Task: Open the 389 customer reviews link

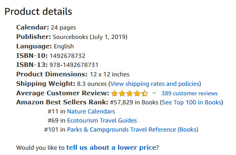Action: coord(189,93)
